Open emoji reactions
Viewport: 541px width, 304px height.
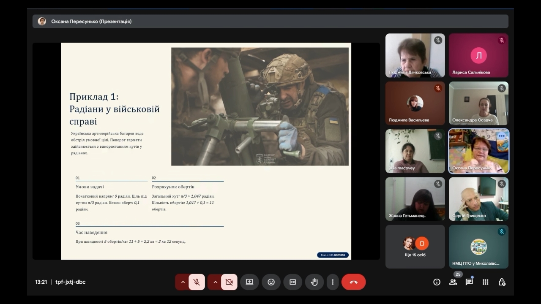[271, 282]
